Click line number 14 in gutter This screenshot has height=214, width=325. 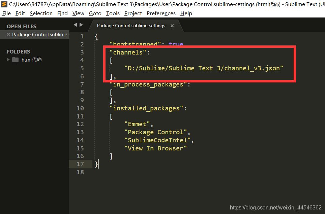tap(80, 140)
